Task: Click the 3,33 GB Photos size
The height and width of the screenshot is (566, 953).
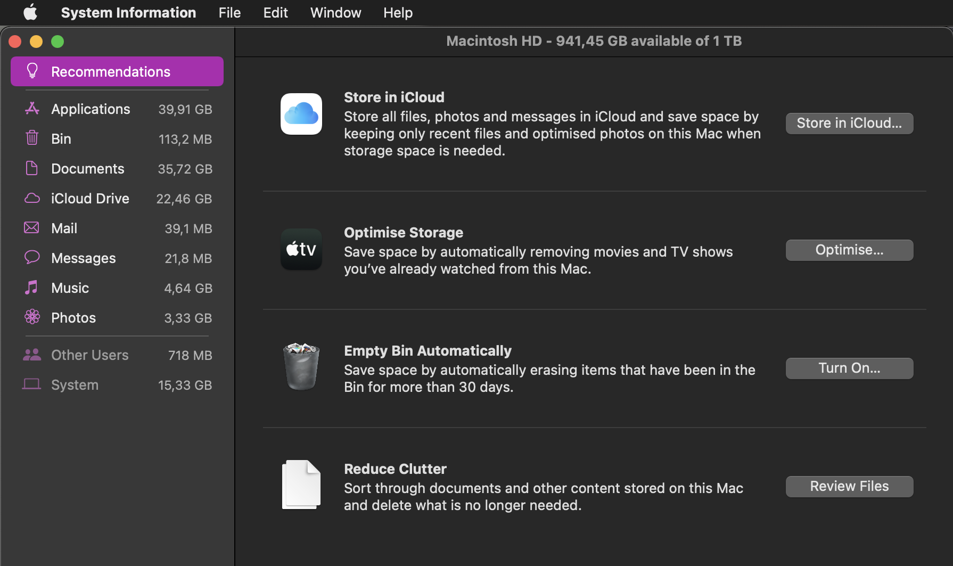Action: point(188,318)
